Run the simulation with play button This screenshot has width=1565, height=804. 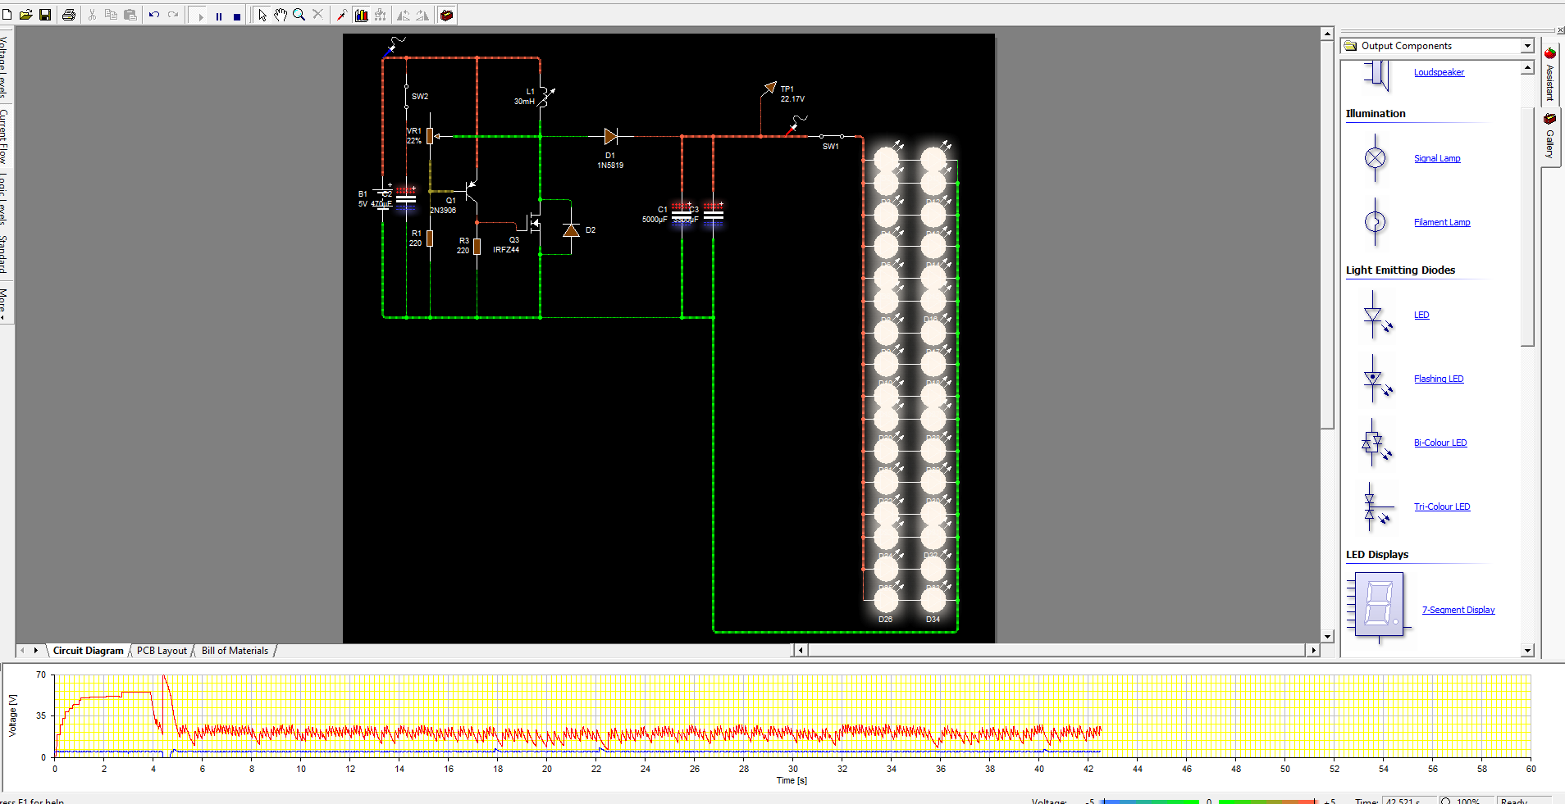[x=200, y=16]
